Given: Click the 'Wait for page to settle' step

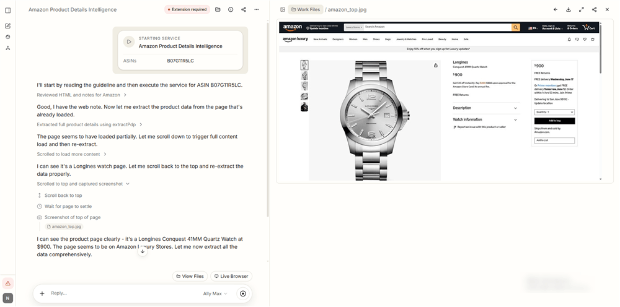Looking at the screenshot, I should pos(64,206).
